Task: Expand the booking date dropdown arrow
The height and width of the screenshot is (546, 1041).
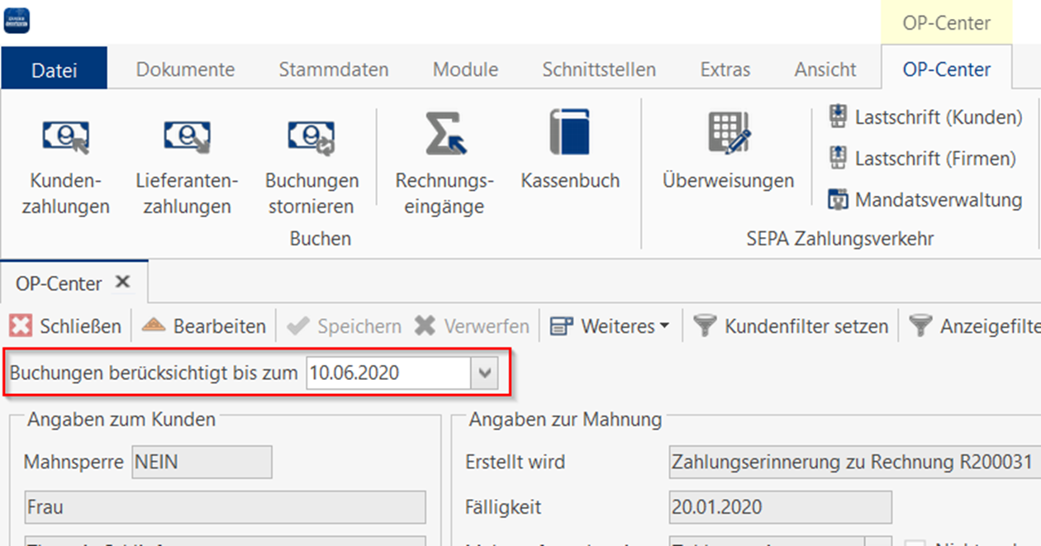Action: pos(484,373)
